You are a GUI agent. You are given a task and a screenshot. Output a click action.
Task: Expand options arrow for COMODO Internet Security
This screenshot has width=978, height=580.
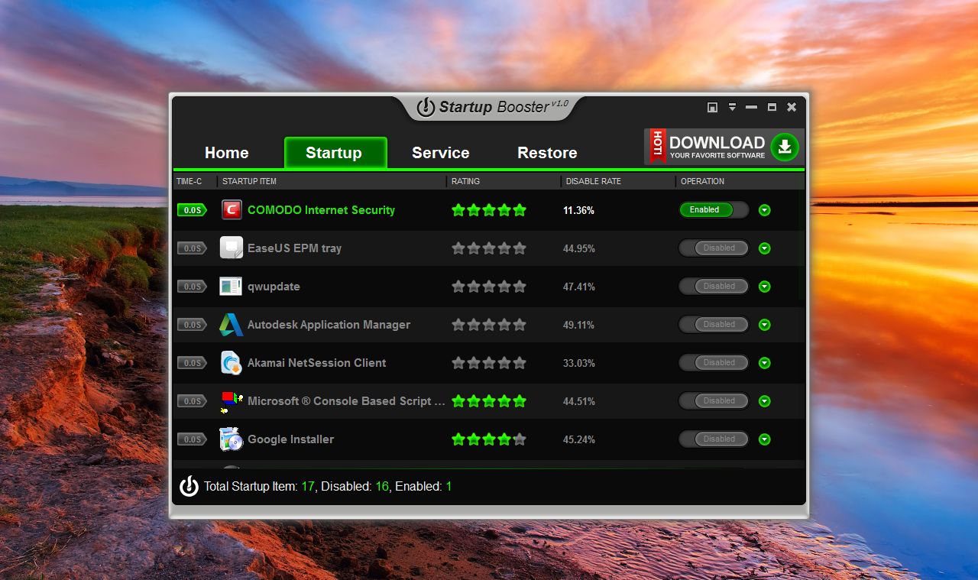(x=765, y=210)
